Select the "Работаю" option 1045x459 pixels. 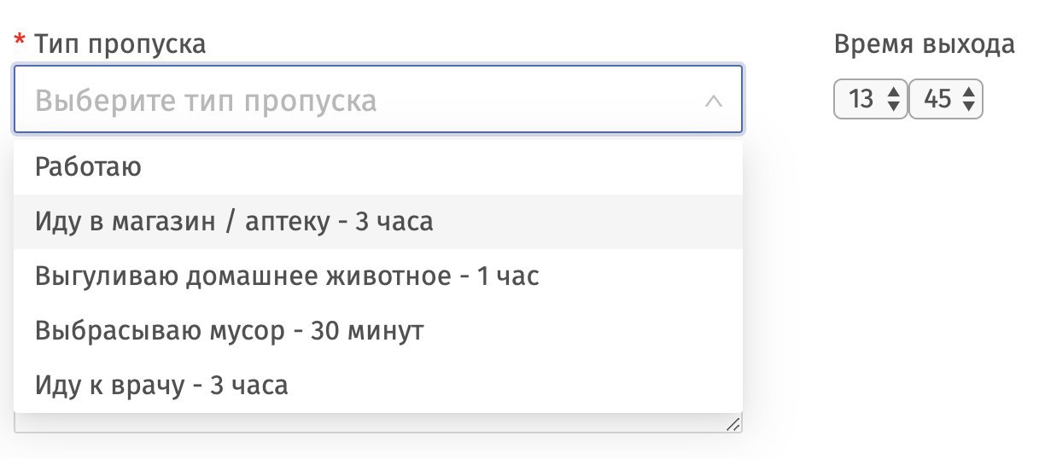(x=88, y=167)
